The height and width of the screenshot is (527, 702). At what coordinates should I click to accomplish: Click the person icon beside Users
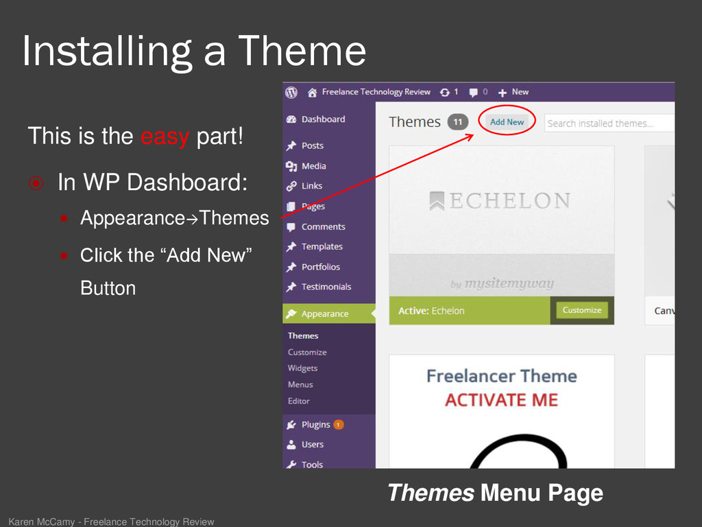tap(291, 445)
